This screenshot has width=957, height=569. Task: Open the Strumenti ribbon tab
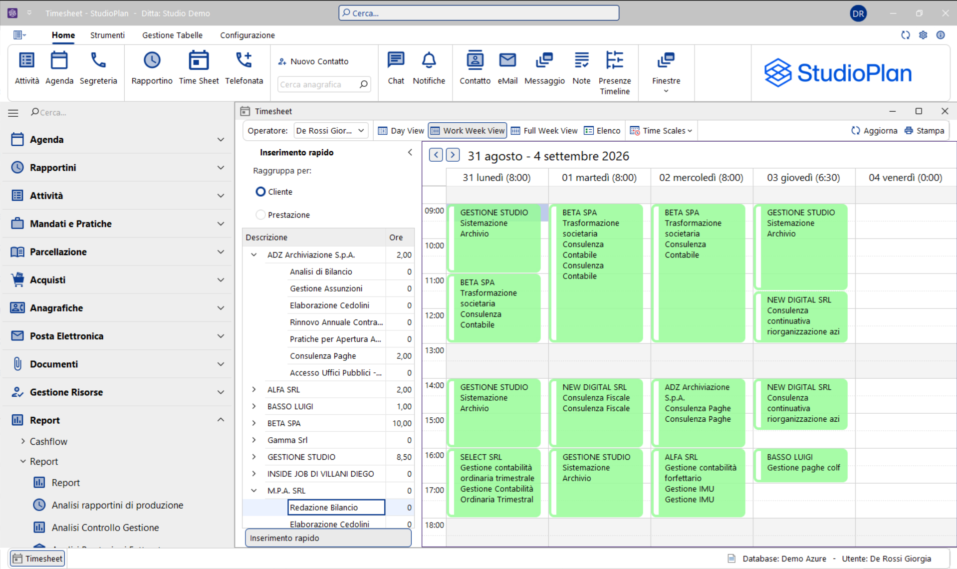click(107, 35)
